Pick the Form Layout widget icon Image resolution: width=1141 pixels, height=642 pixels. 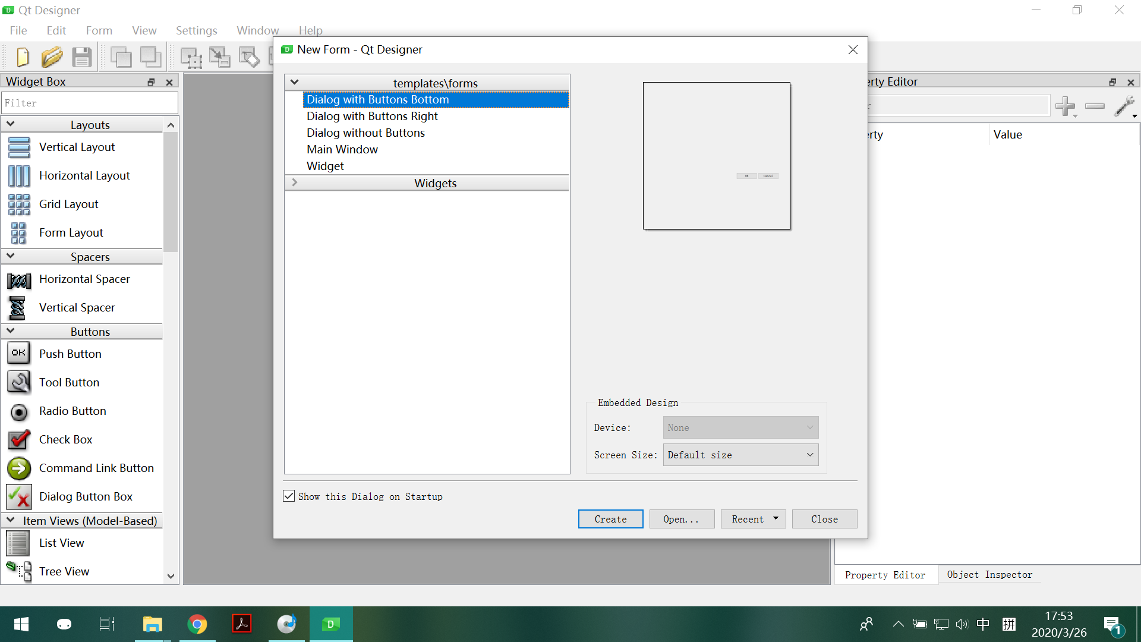tap(19, 233)
